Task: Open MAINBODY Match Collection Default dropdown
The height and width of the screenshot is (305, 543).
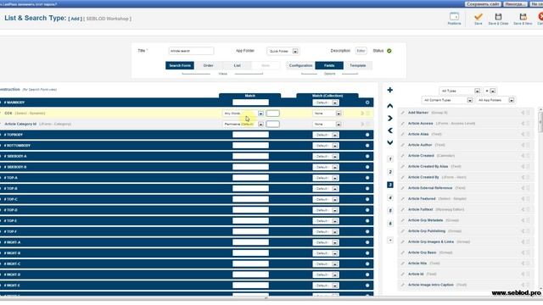Action: click(325, 103)
